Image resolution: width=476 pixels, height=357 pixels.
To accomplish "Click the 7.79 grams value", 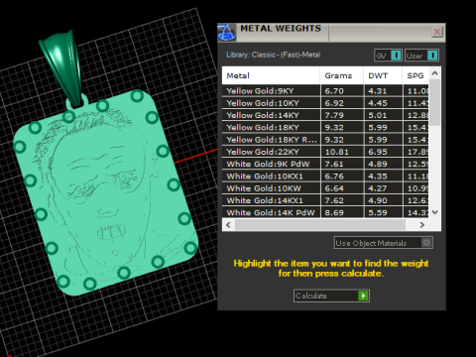I will tap(334, 115).
